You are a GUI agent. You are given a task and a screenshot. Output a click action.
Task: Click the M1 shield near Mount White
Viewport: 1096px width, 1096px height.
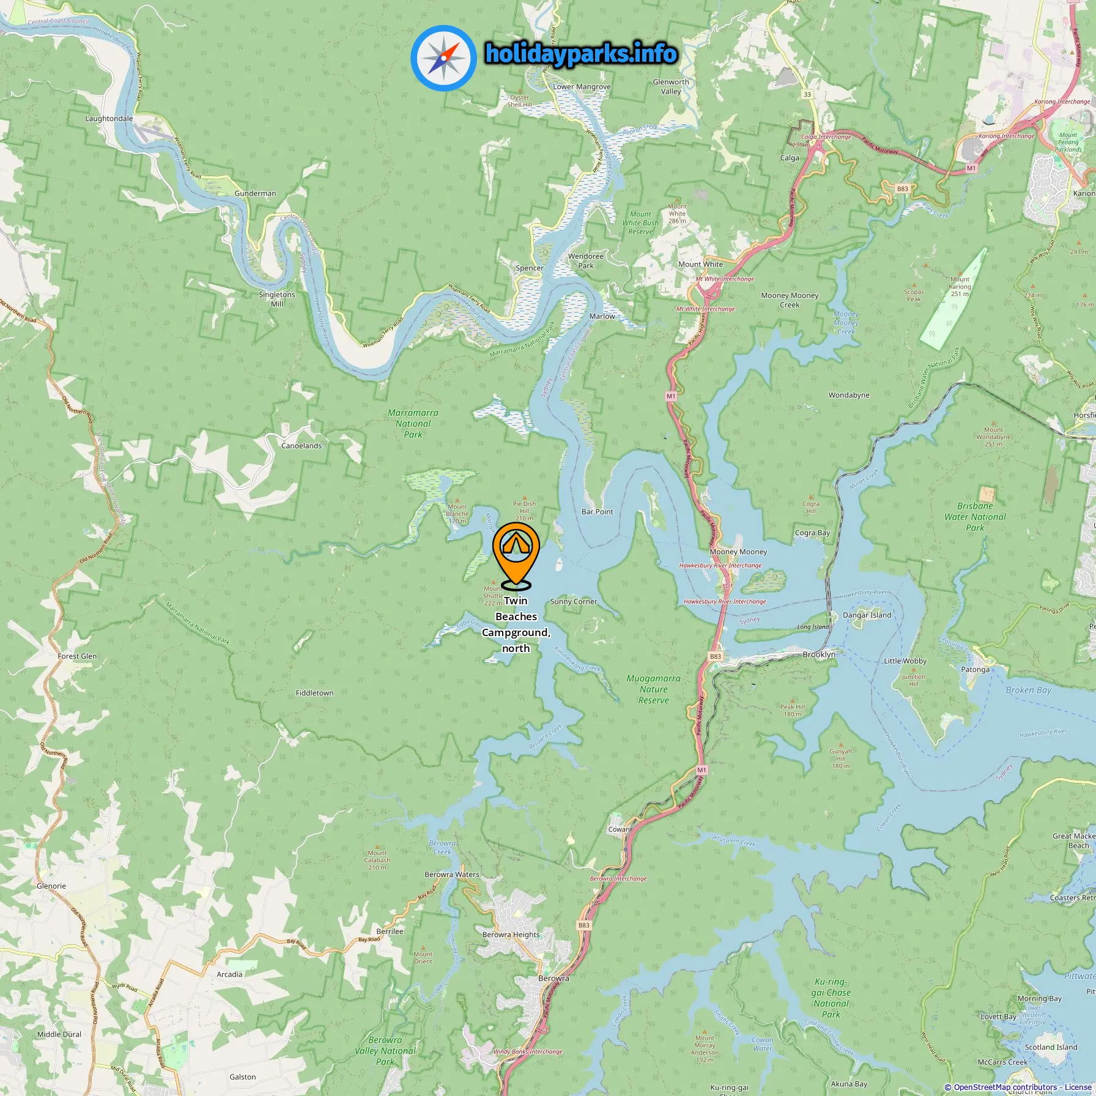point(671,396)
